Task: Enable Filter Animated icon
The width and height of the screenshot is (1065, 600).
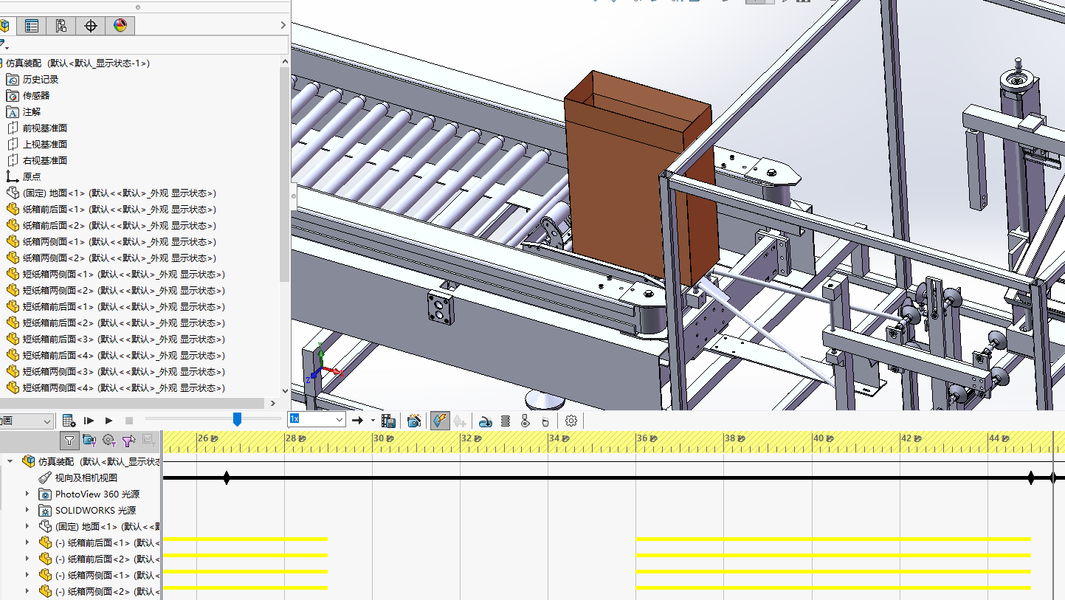Action: click(x=89, y=441)
